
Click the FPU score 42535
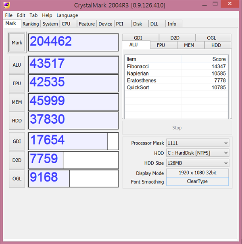[x=73, y=83]
